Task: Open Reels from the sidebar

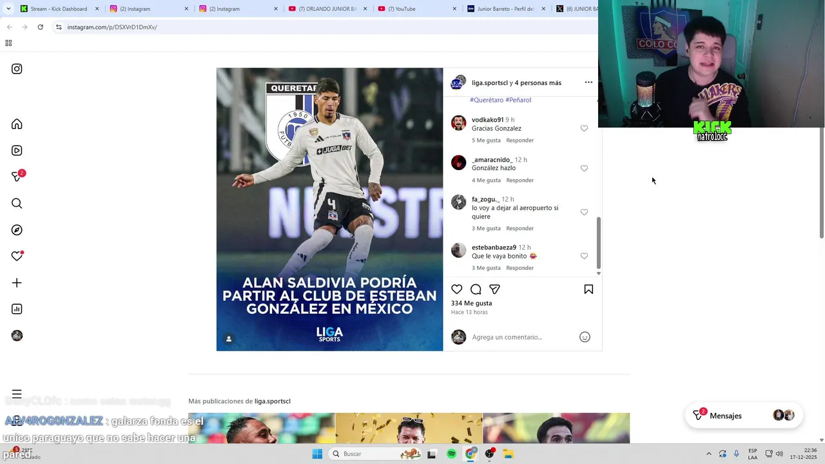Action: point(17,150)
